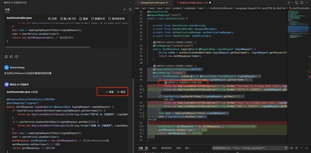Click 解释代码 above the signUp method
Image resolution: width=311 pixels, height=153 pixels.
(x=161, y=66)
